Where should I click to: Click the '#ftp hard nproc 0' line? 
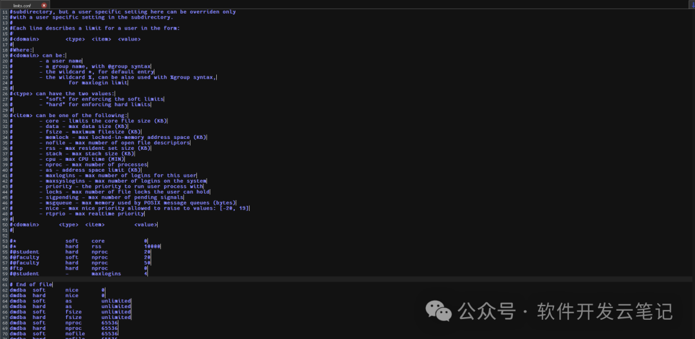[79, 268]
